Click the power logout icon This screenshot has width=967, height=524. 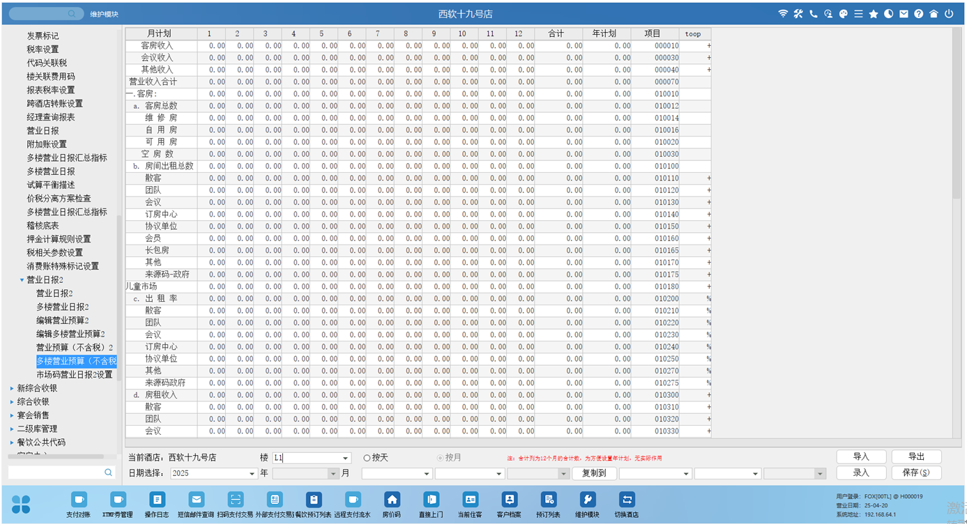point(949,14)
